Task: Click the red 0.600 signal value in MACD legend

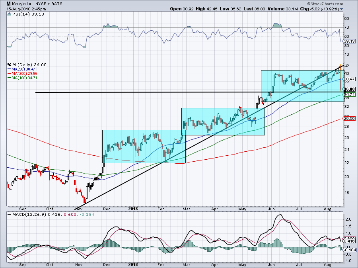Action: (69, 214)
